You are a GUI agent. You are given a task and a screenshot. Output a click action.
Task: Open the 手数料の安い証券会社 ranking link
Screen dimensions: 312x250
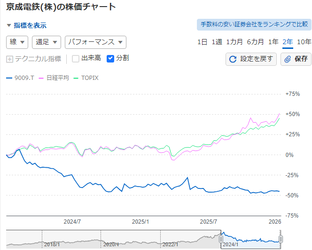pos(254,24)
